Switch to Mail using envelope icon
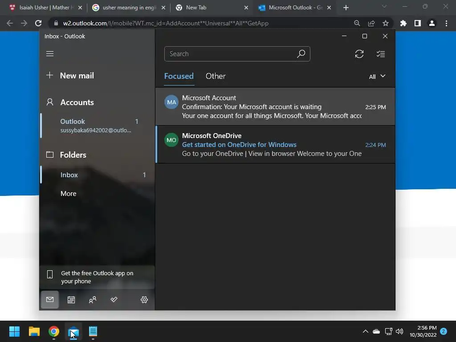The image size is (456, 342). (x=50, y=300)
